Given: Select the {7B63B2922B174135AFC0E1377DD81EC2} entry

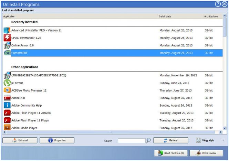Looking at the screenshot, I should [x=39, y=75].
